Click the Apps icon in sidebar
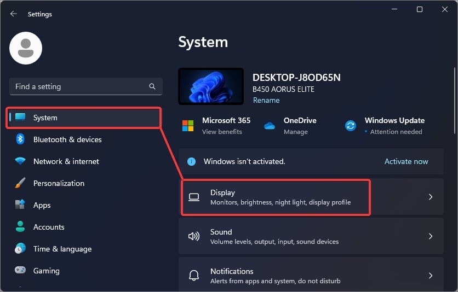The image size is (458, 292). point(20,205)
